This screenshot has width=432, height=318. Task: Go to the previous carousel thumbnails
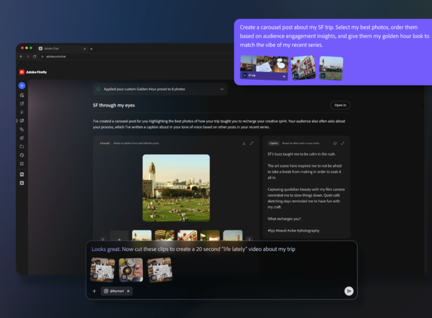pos(102,239)
